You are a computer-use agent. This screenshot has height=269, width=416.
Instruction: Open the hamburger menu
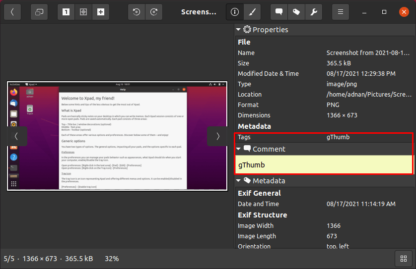[341, 12]
